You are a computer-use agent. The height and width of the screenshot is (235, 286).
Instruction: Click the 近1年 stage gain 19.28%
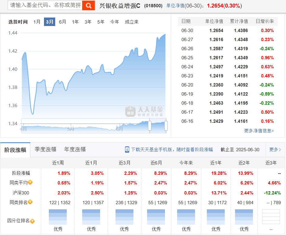coord(219,173)
